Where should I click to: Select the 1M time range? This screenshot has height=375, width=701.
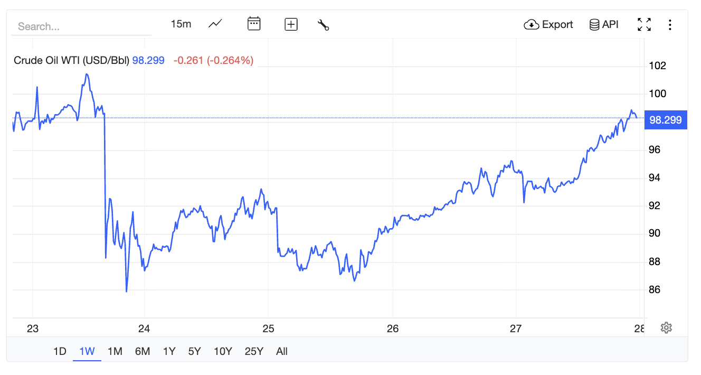[x=115, y=351]
